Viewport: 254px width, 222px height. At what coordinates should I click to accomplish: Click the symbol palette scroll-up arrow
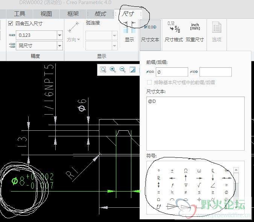point(236,170)
